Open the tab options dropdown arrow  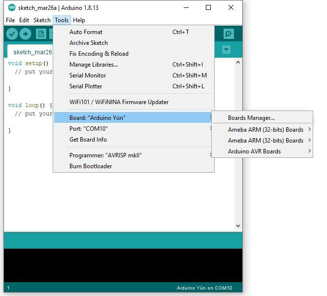[226, 50]
